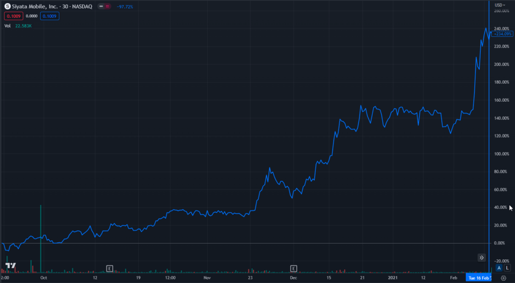This screenshot has width=515, height=283.
Task: Click the Feb label on time axis
Action: point(454,278)
